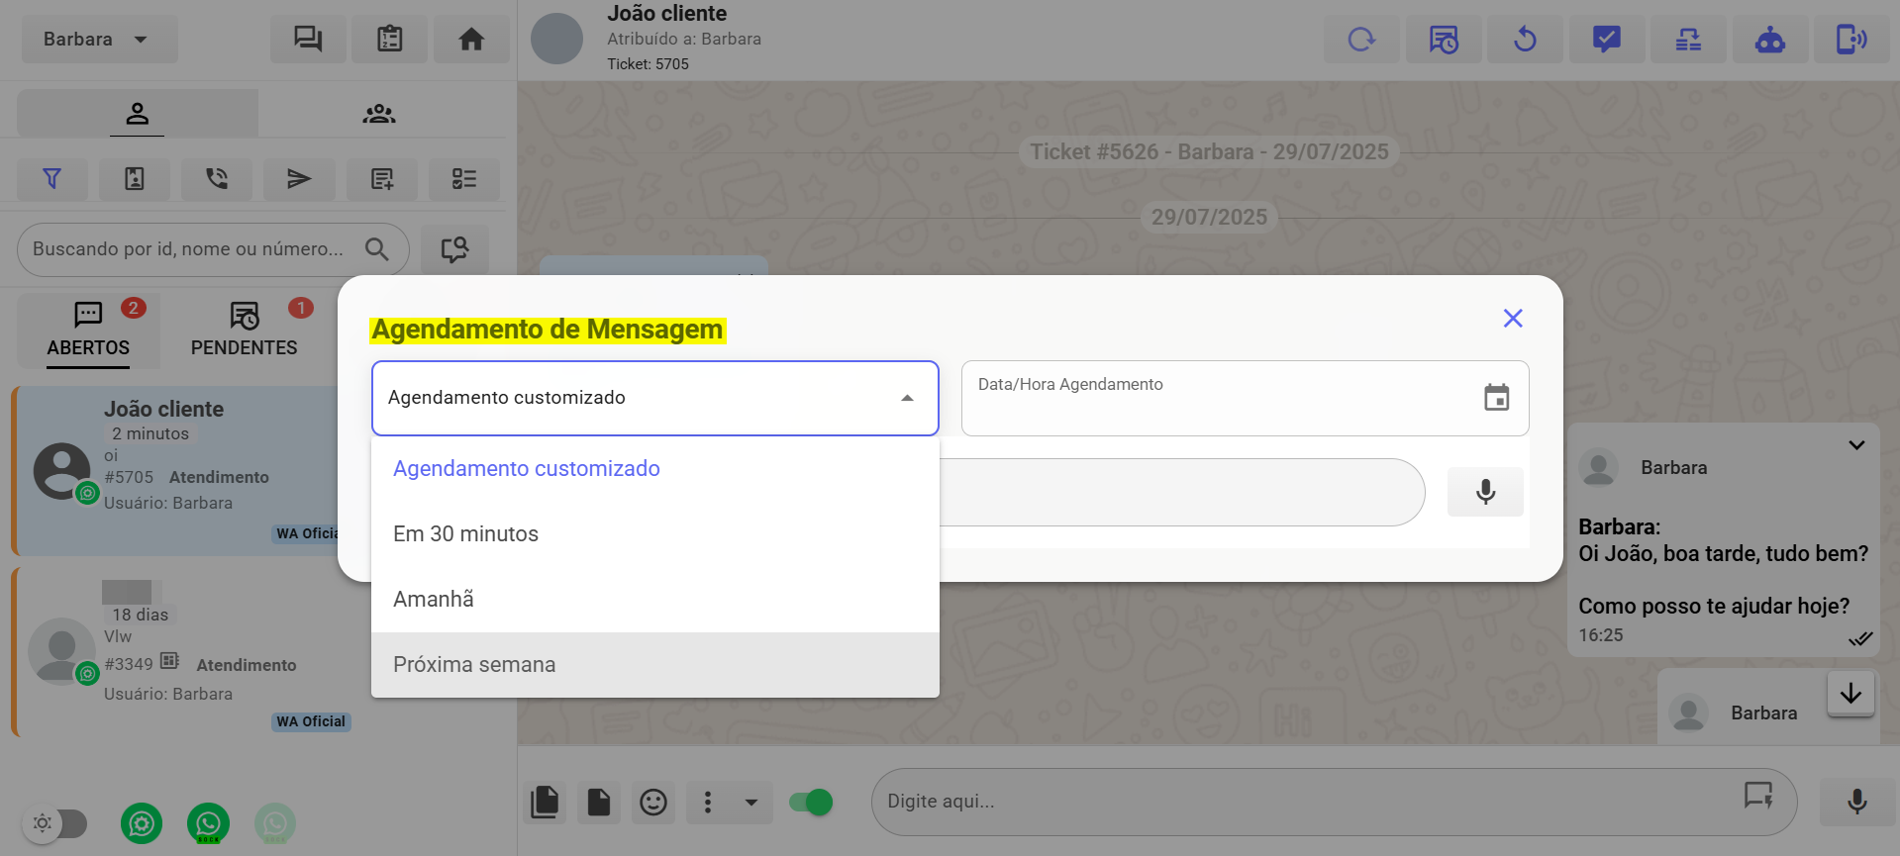Click the phone call icon in sidebar toolbar
The image size is (1900, 856).
[x=216, y=179]
